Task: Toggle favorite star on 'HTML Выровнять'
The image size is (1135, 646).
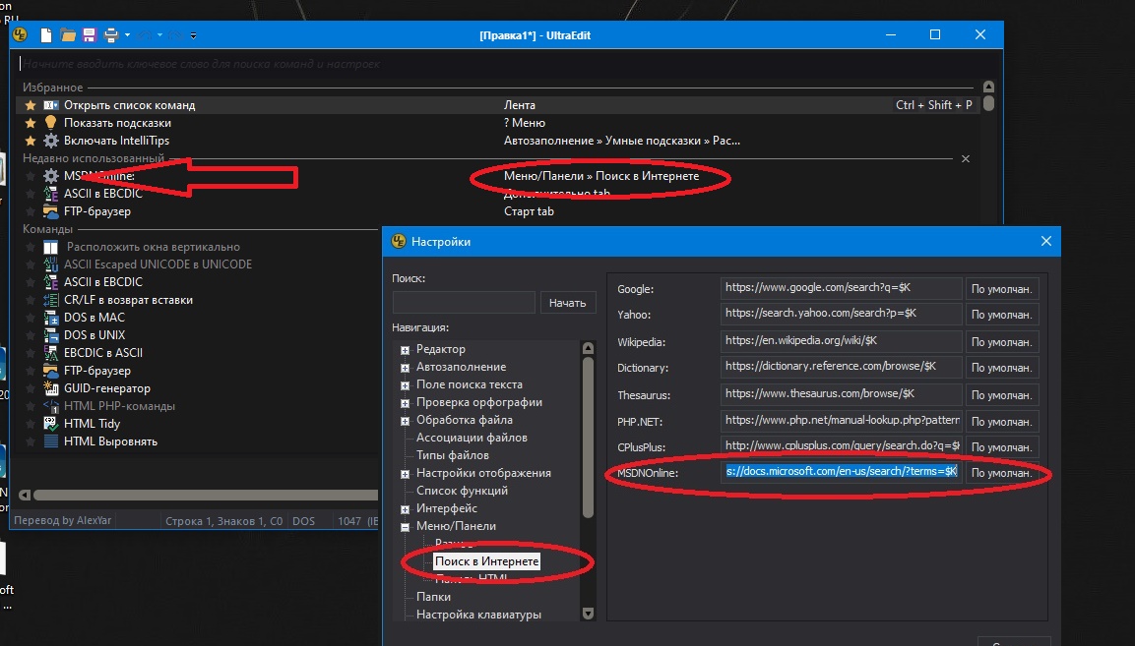Action: 31,441
